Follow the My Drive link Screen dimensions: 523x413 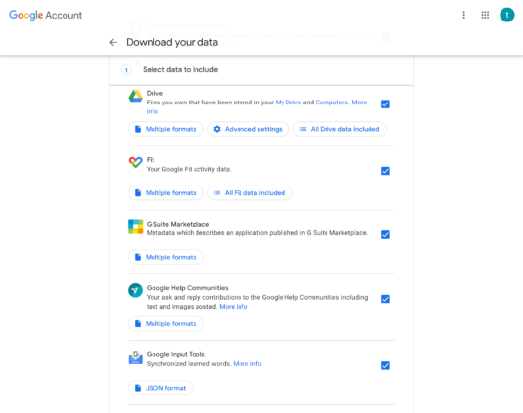point(287,103)
